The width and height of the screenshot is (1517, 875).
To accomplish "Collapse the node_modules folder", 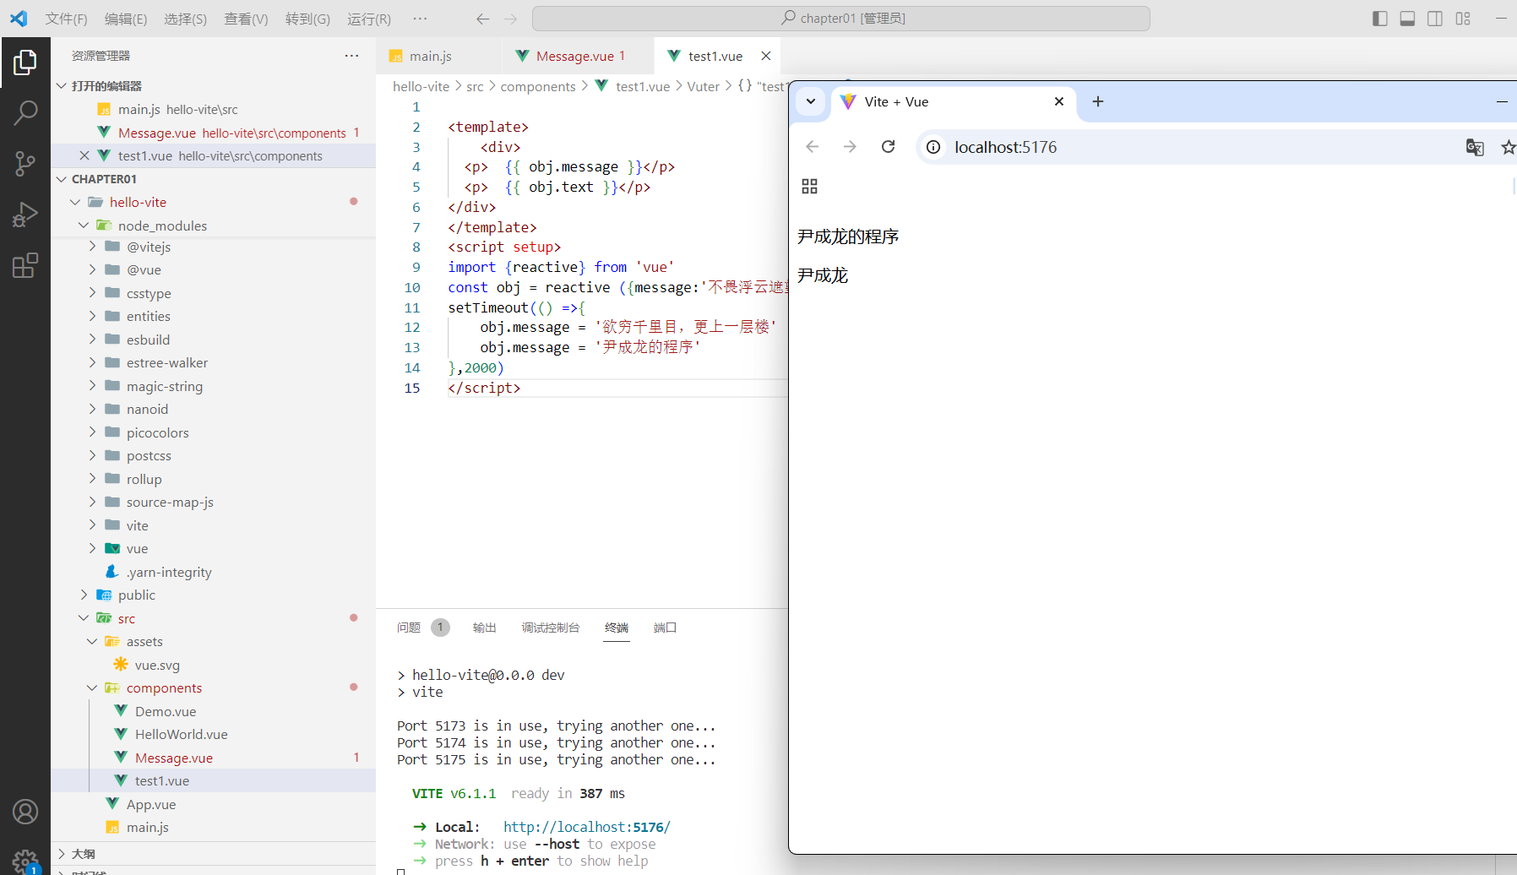I will click(x=84, y=226).
